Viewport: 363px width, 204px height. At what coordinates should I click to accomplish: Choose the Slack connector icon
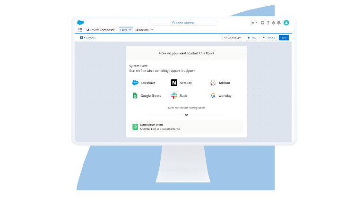(174, 95)
